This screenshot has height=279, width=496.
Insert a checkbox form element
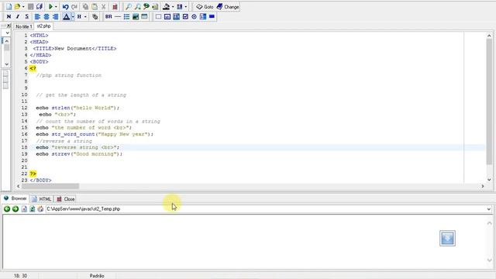185,16
